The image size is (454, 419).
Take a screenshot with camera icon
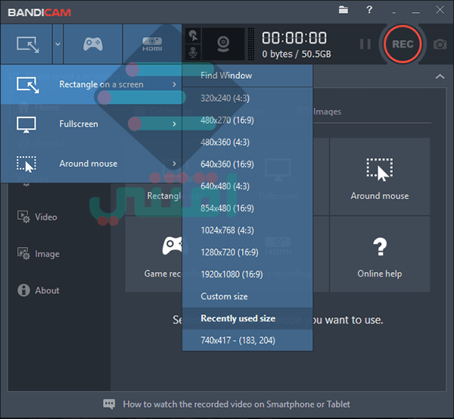pos(440,44)
